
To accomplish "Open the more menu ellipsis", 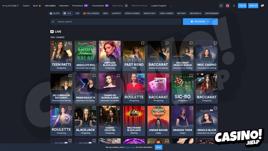I will pyautogui.click(x=171, y=6).
